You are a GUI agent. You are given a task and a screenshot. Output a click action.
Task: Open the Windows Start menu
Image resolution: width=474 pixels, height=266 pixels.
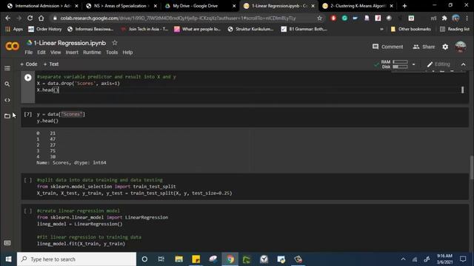click(x=8, y=259)
